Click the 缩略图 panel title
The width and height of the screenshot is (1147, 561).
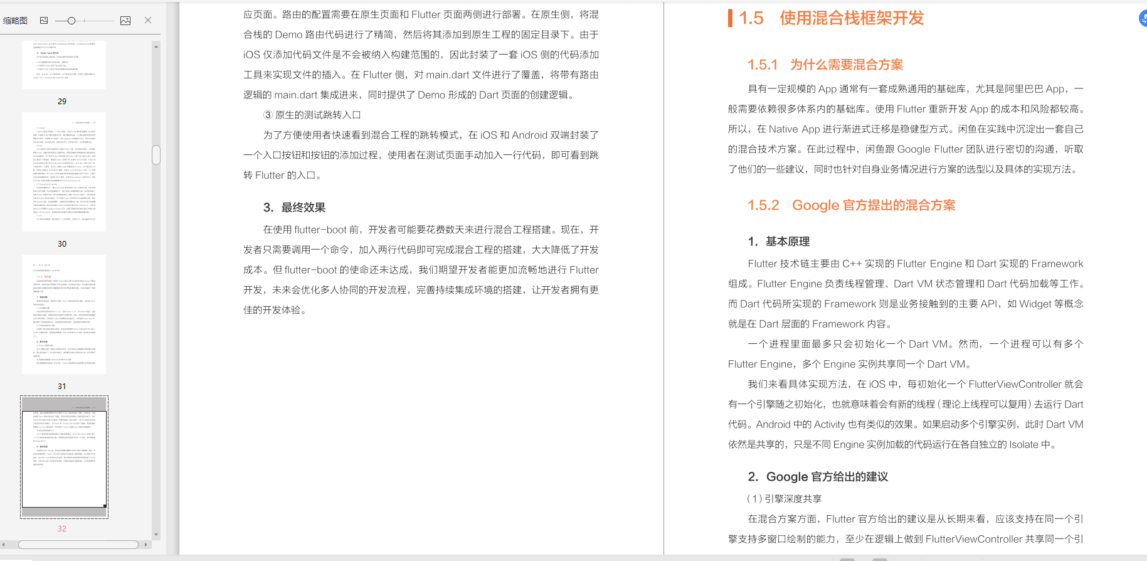(x=15, y=21)
